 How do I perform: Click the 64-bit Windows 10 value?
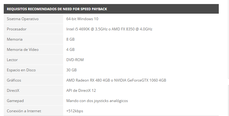click(82, 19)
